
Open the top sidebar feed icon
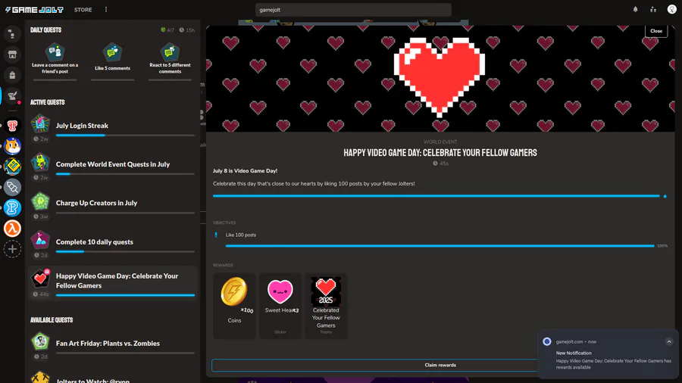(x=12, y=34)
